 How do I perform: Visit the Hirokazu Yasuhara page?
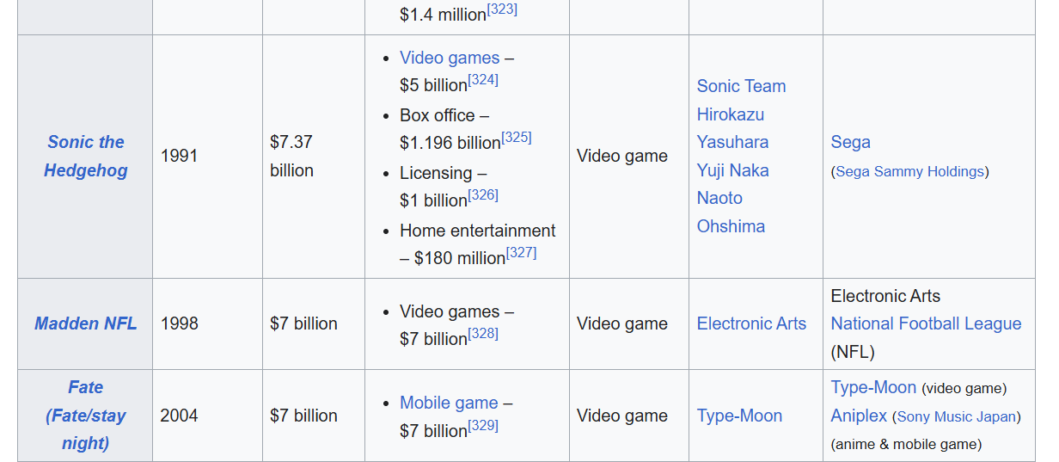pos(732,128)
